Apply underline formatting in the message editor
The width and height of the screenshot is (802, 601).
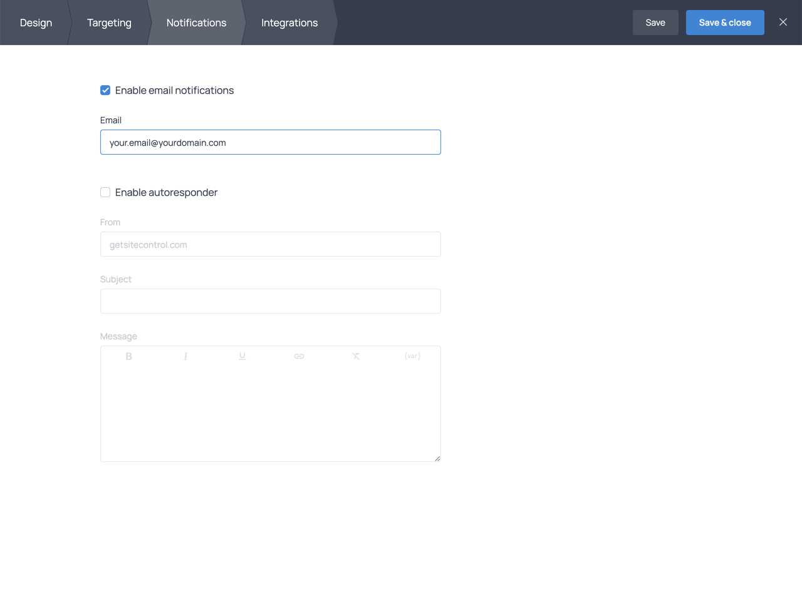click(x=242, y=356)
